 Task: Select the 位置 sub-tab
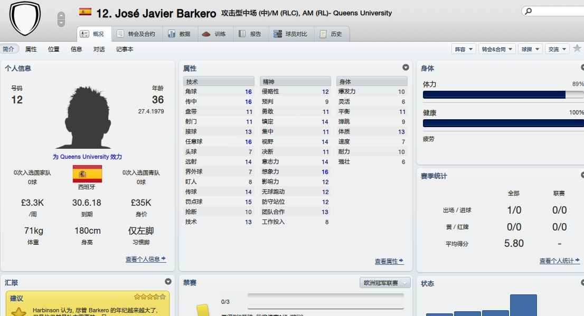[54, 49]
